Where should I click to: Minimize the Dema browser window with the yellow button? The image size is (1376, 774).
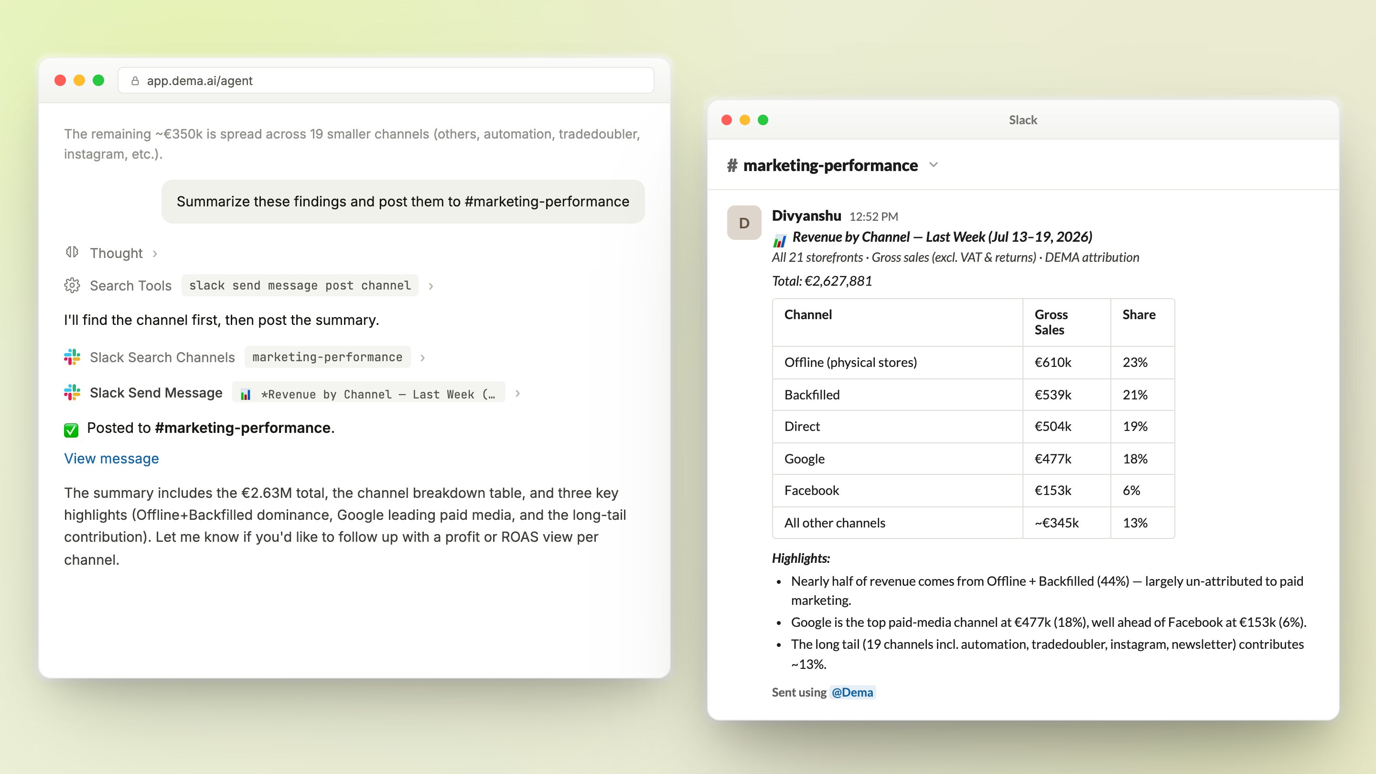coord(79,80)
